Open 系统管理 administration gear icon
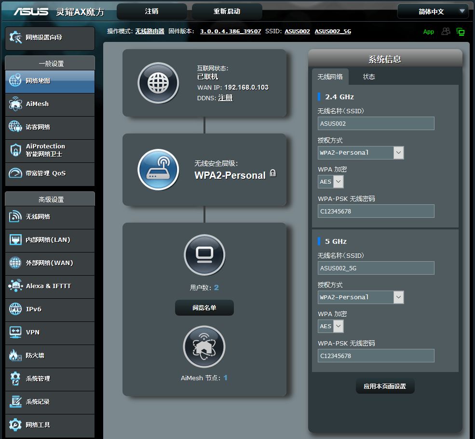This screenshot has height=439, width=475. tap(15, 378)
